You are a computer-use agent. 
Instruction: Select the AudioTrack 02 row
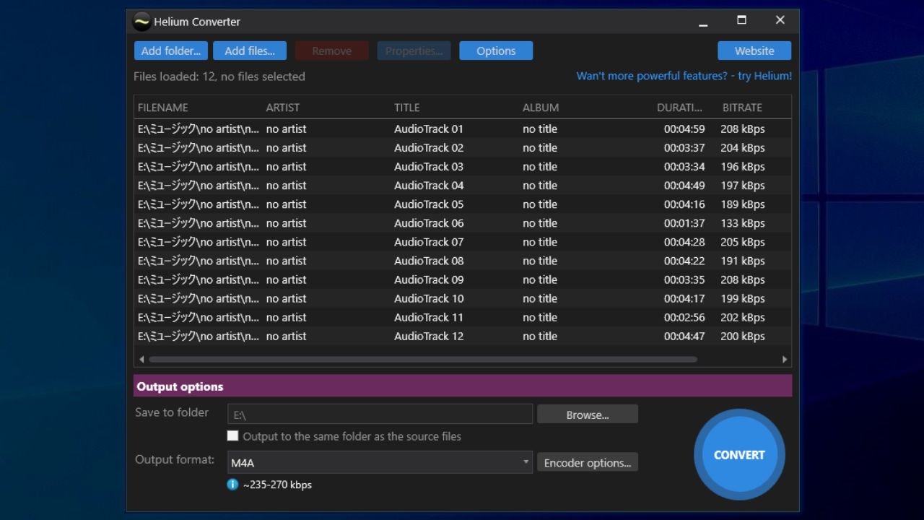462,147
